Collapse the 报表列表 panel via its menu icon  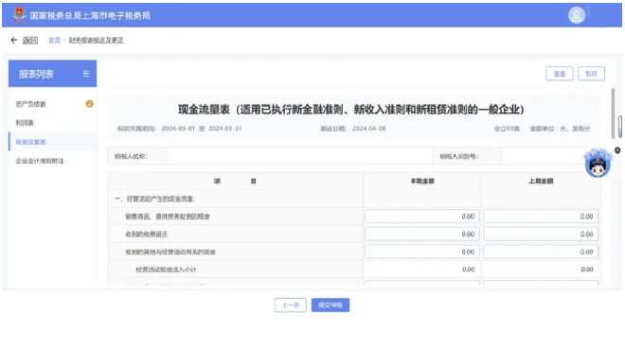[86, 74]
